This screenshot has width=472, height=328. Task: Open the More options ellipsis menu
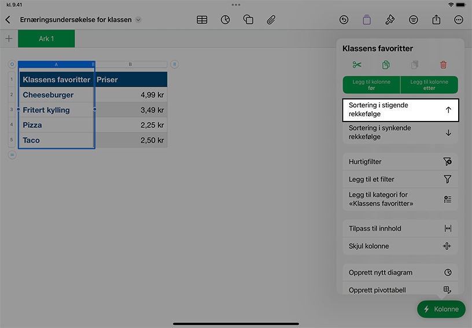tap(459, 20)
